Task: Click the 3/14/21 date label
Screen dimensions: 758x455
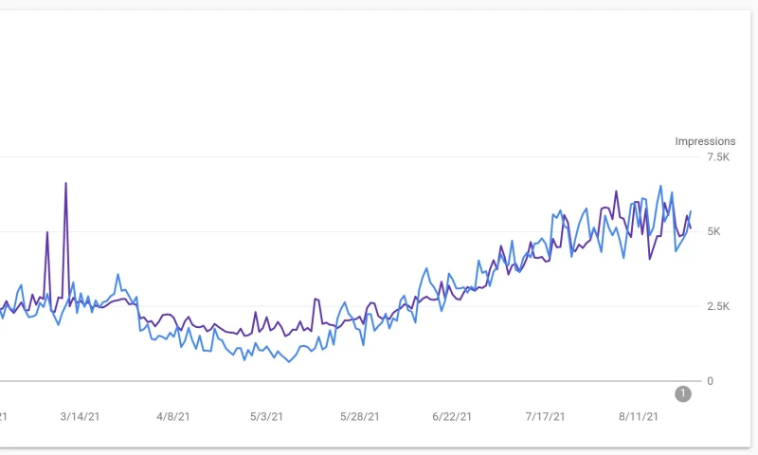Action: tap(79, 416)
